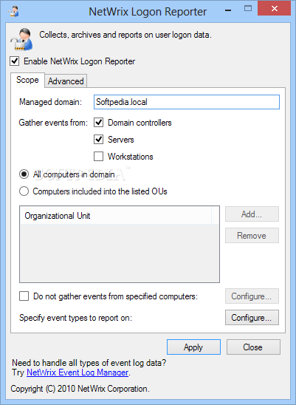Click the Organizational Unit column header
Viewport: 296px width, 405px height.
pyautogui.click(x=115, y=216)
